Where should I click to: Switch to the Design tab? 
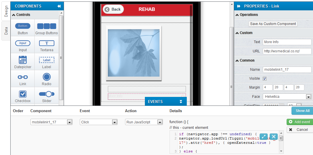point(6,11)
